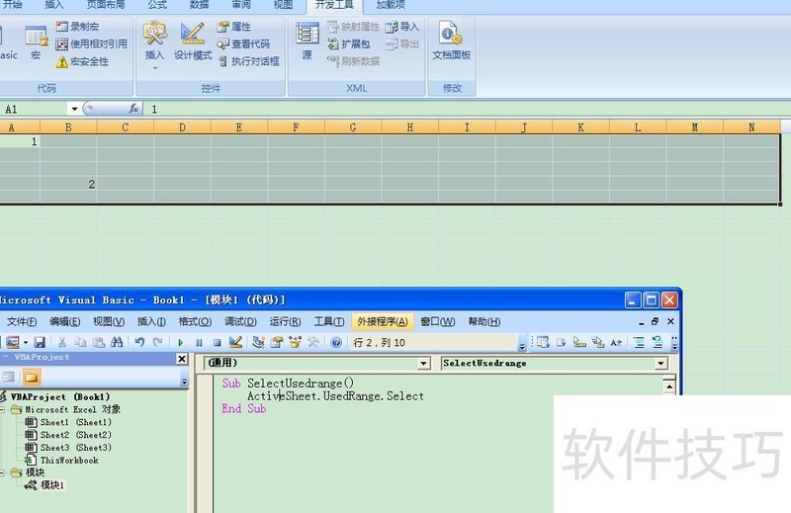The height and width of the screenshot is (513, 791).
Task: Open the 帮助(H) menu in Visual Basic
Action: [x=484, y=322]
